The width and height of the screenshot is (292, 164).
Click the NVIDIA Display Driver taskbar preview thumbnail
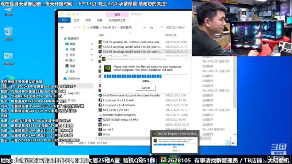[175, 145]
